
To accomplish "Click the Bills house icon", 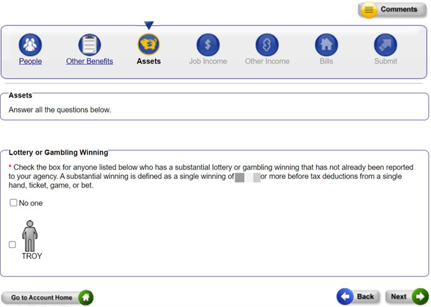I will click(326, 44).
